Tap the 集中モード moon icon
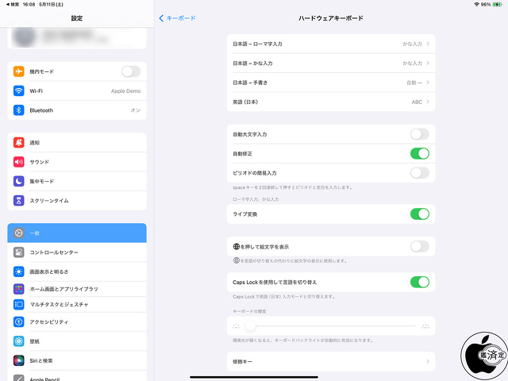The image size is (508, 381). [19, 181]
